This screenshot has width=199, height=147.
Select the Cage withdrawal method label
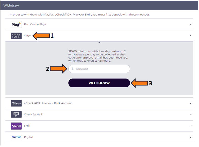click(27, 36)
